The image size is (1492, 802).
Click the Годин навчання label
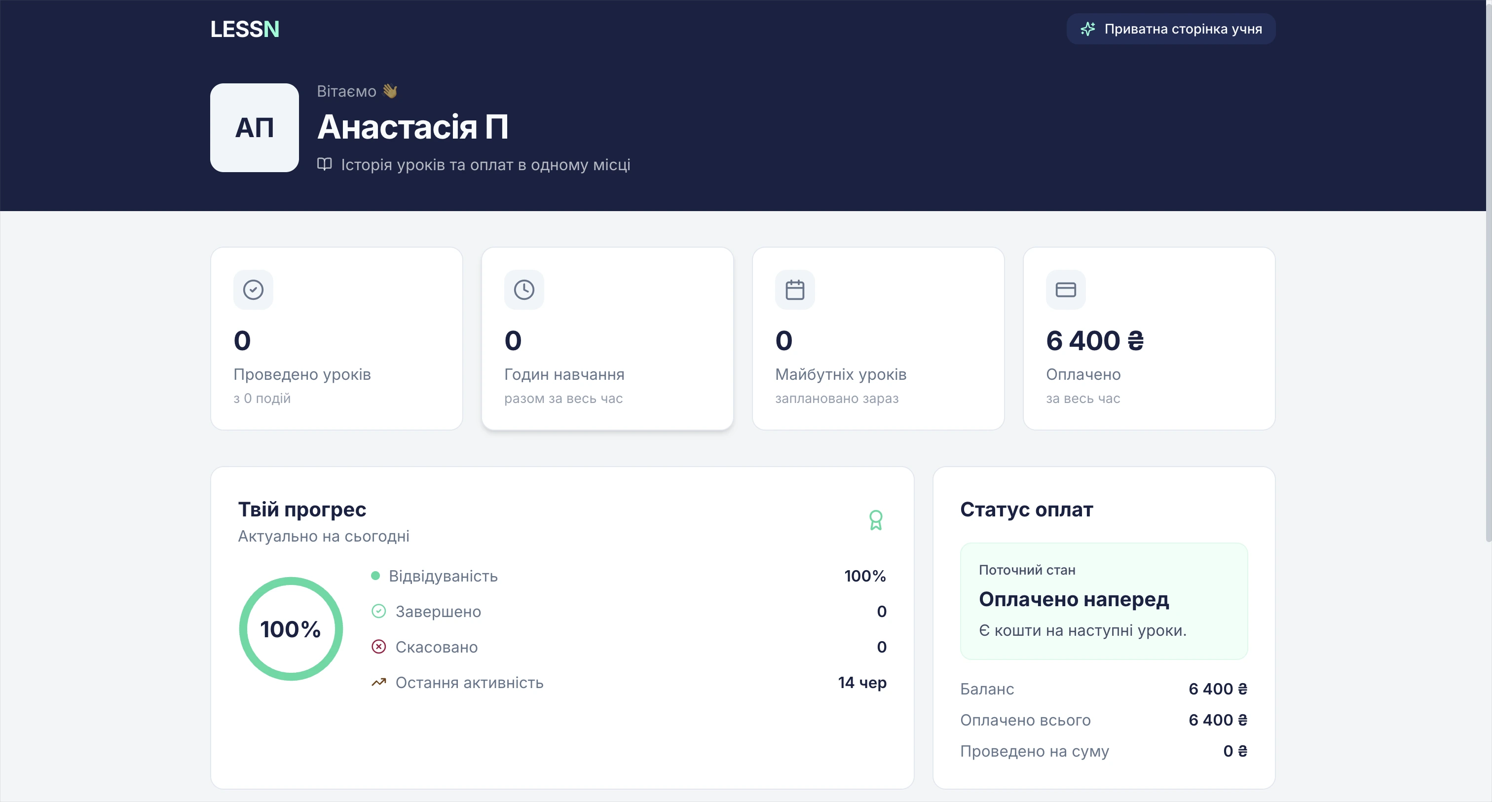[565, 374]
